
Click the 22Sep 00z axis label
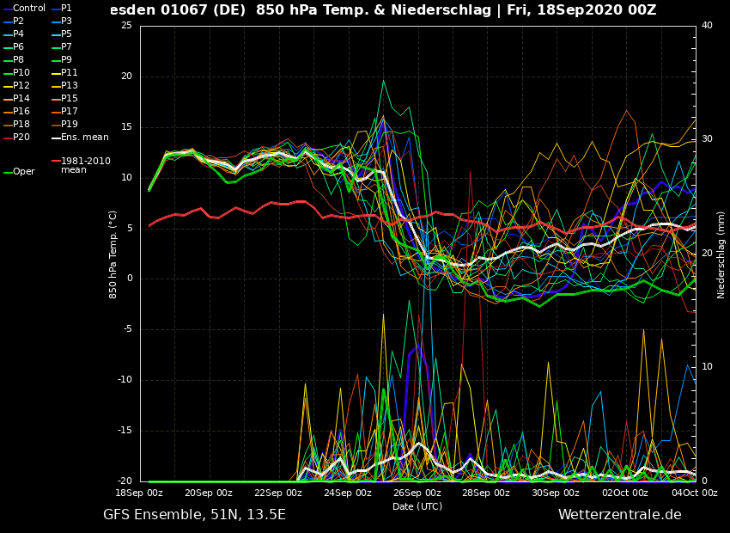(x=278, y=493)
